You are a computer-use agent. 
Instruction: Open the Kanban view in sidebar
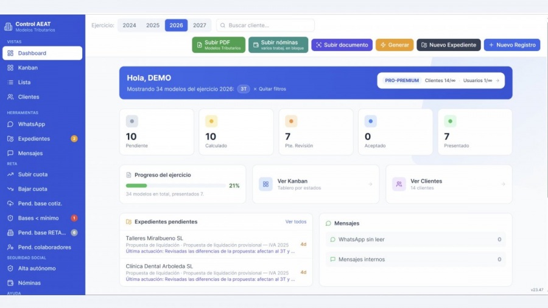[42, 68]
